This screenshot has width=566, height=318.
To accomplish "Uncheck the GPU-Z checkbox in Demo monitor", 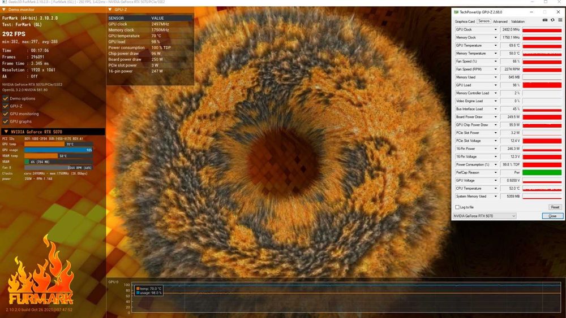I will coord(6,106).
